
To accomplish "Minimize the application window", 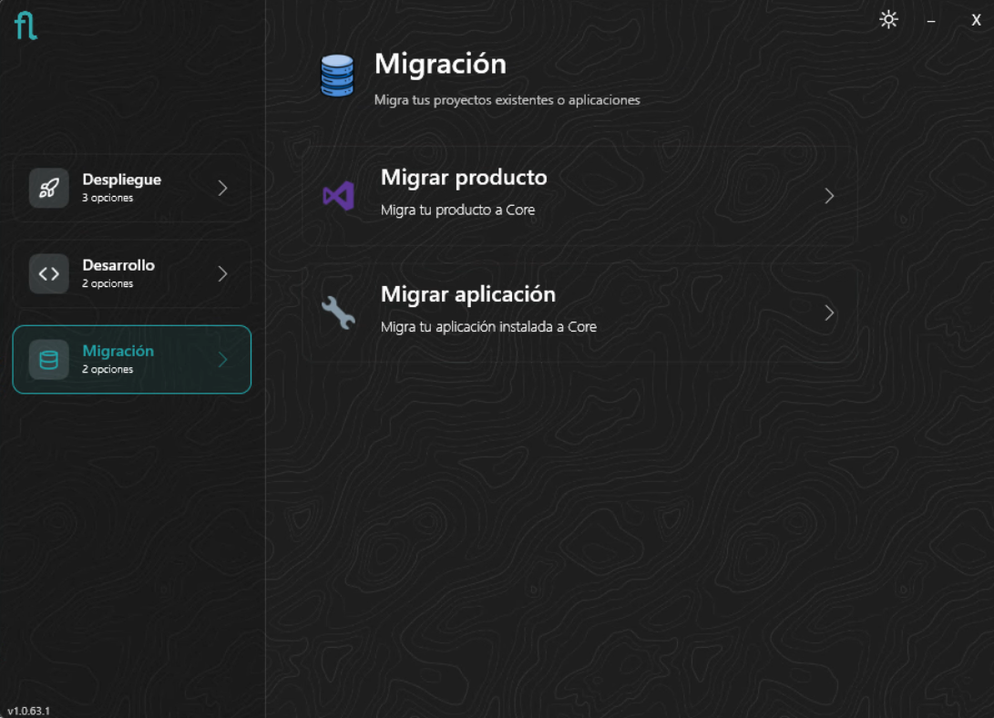I will coord(930,21).
